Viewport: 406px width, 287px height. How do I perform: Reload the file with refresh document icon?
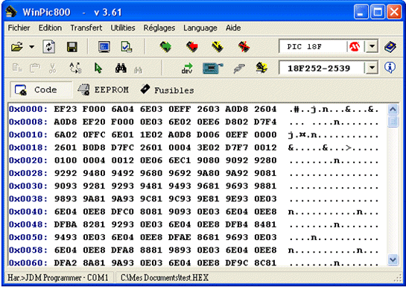tap(49, 47)
